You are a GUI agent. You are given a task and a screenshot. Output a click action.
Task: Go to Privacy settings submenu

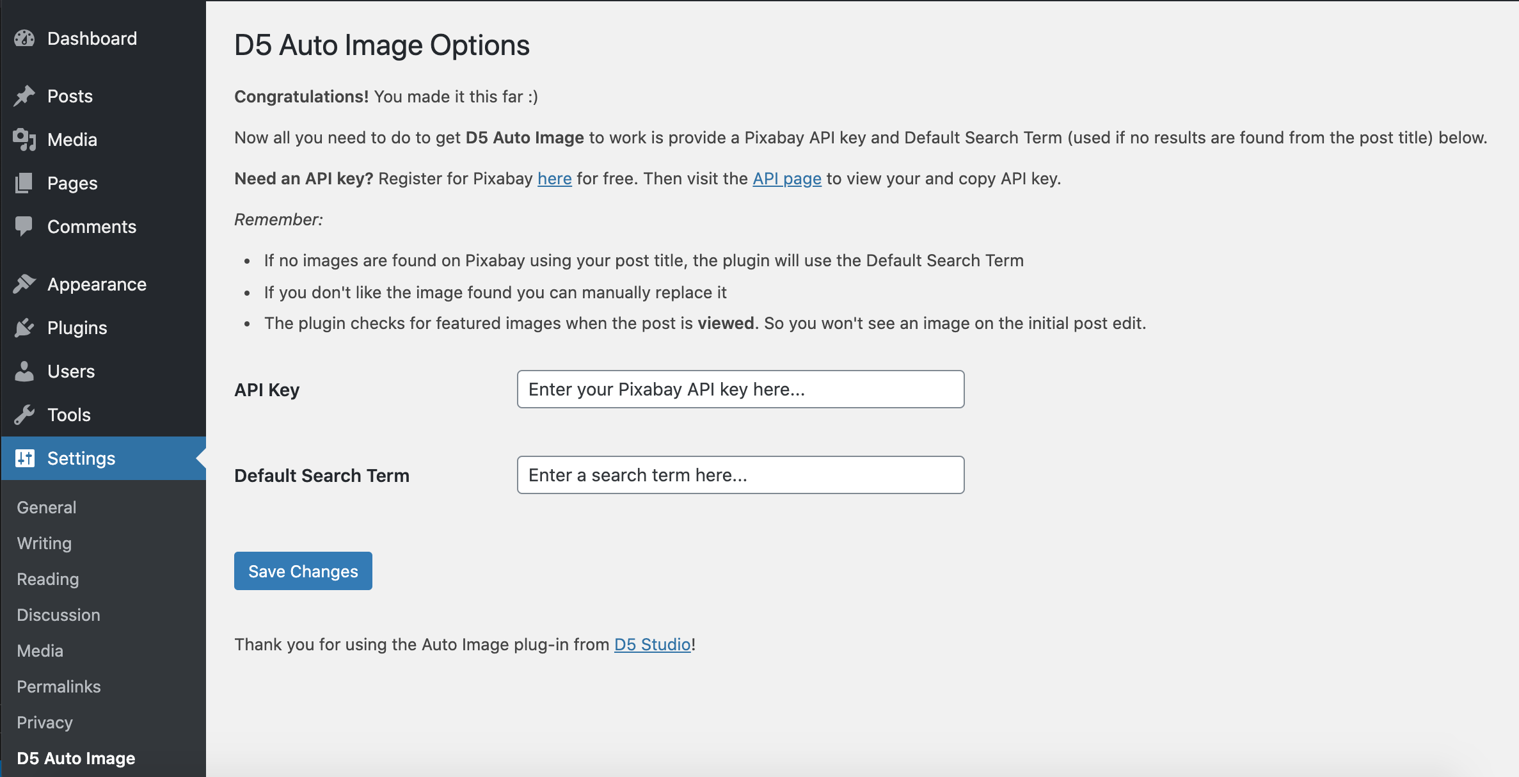click(45, 722)
